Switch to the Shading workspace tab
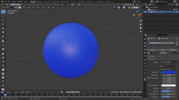This screenshot has height=100, width=179. pyautogui.click(x=74, y=2)
